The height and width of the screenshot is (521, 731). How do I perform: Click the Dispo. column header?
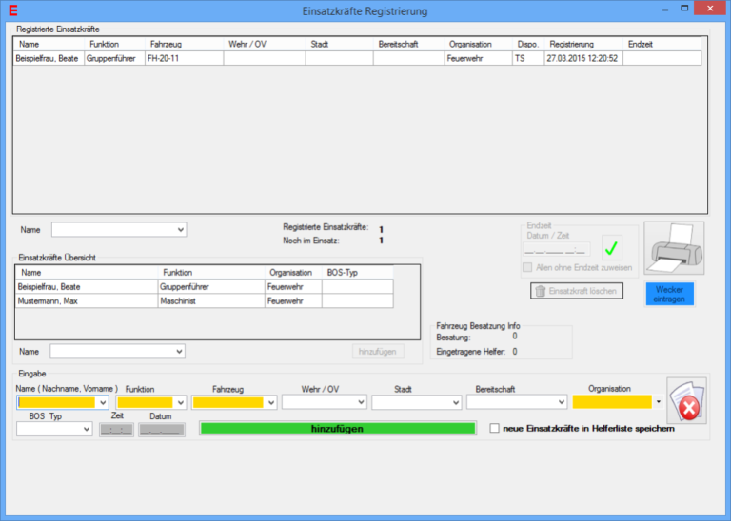(528, 45)
